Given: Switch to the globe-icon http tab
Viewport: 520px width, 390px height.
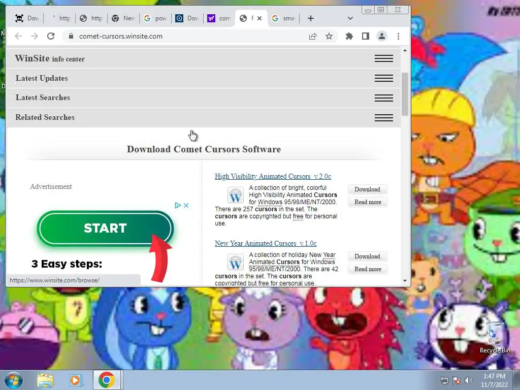Looking at the screenshot, I should [91, 18].
